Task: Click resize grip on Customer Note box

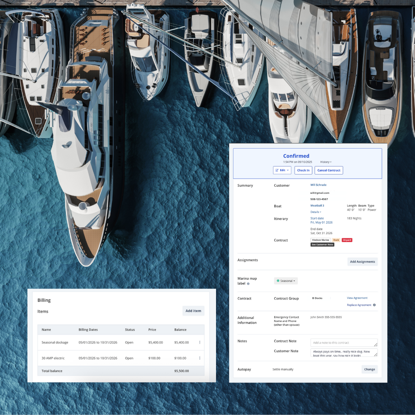Action: click(x=375, y=355)
